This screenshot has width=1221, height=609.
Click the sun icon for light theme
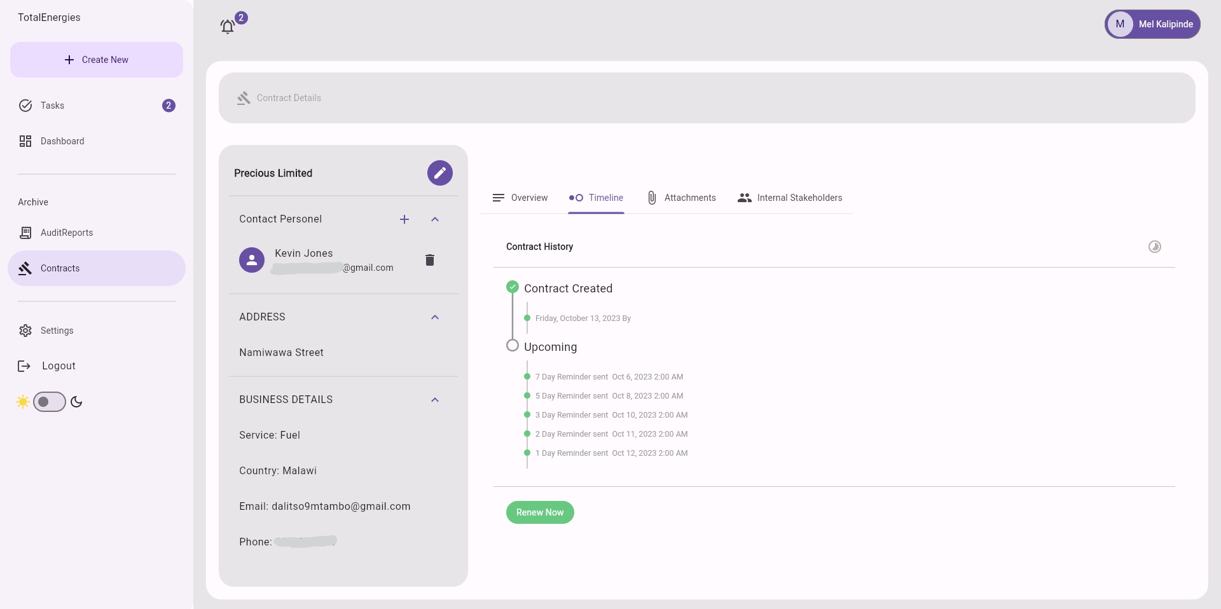pyautogui.click(x=23, y=402)
